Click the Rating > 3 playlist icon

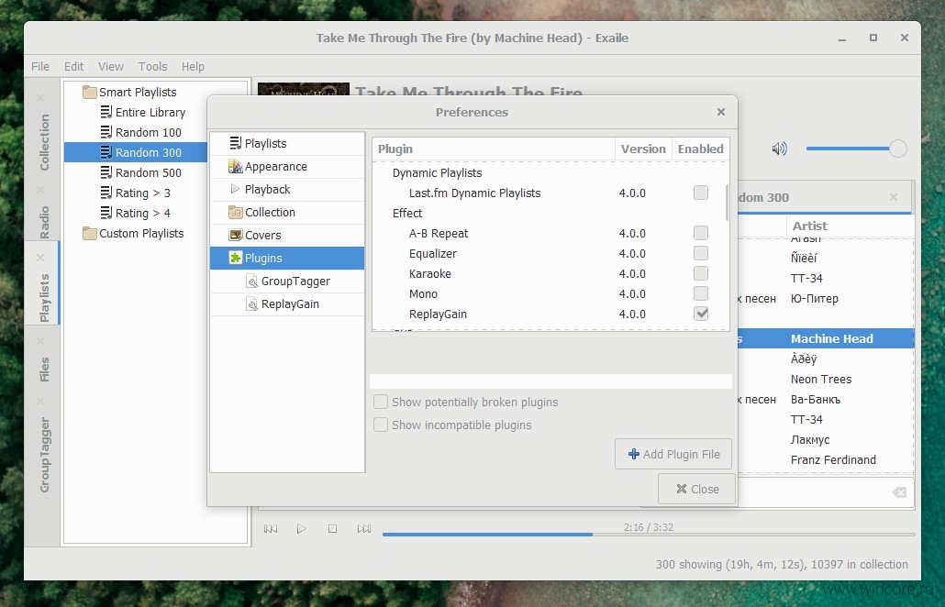tap(106, 193)
